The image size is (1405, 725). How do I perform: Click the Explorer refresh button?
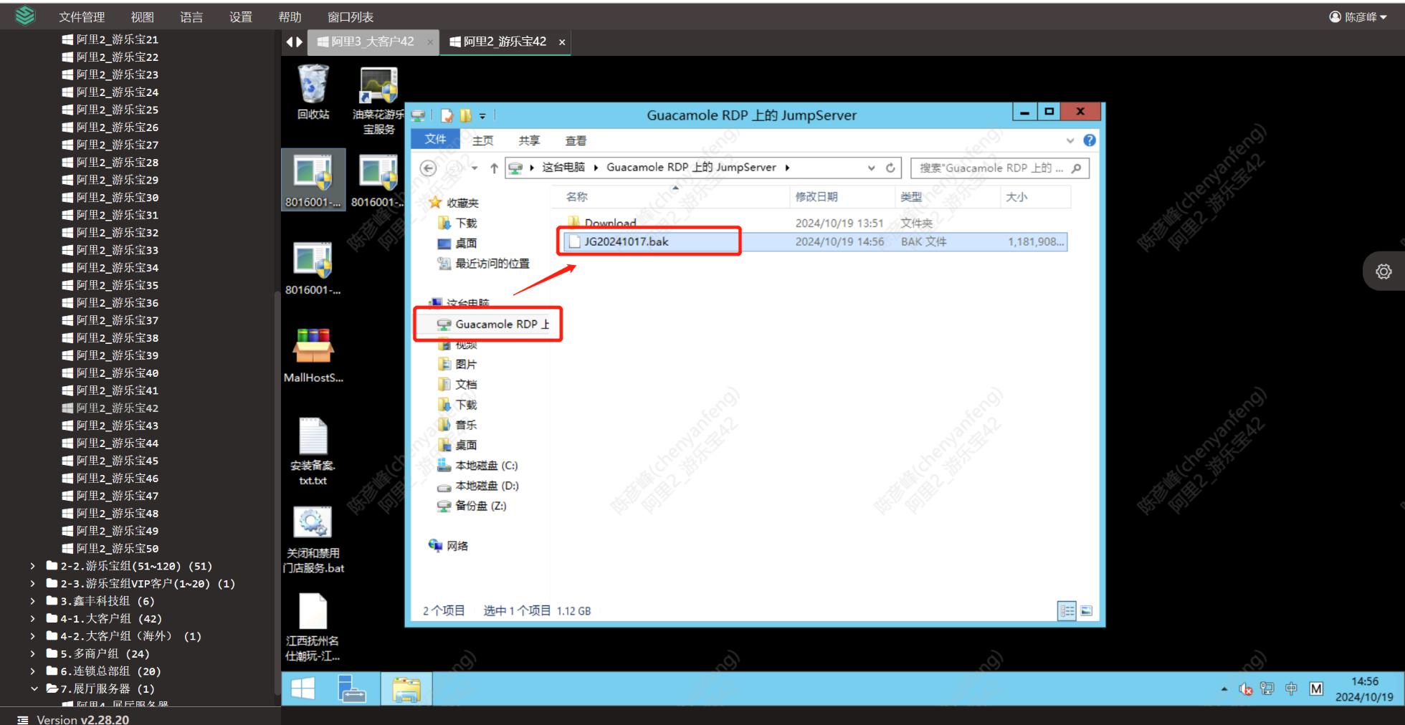coord(890,168)
